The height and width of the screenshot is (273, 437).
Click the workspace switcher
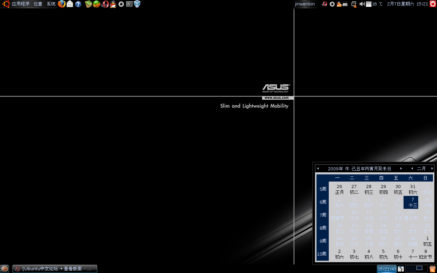tap(417, 269)
